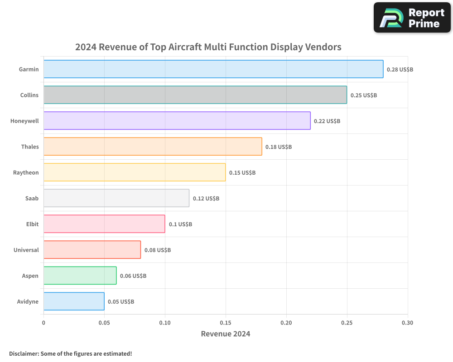Click the disclaimer text at bottom
Screen dimensions: 453x362
71,354
